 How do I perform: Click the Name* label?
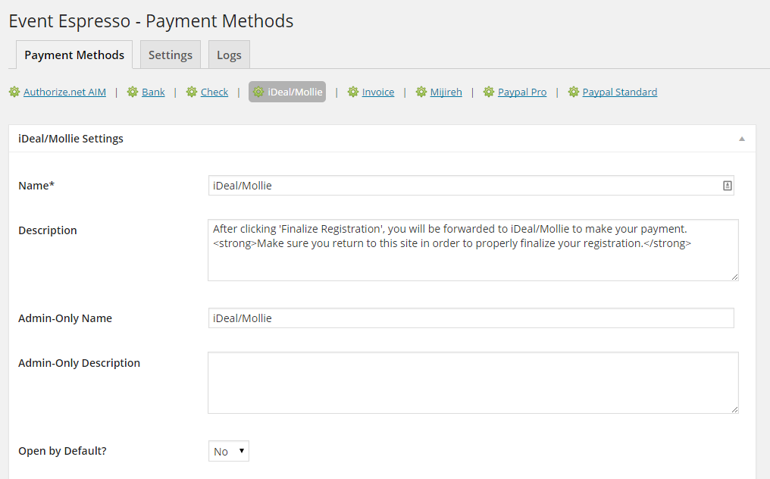(36, 186)
